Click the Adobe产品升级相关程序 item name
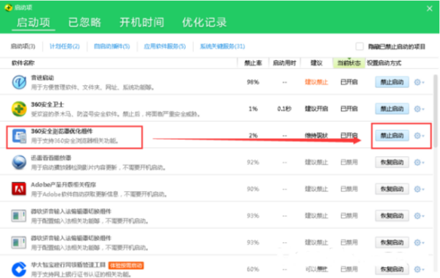This screenshot has height=278, width=440. tap(63, 185)
